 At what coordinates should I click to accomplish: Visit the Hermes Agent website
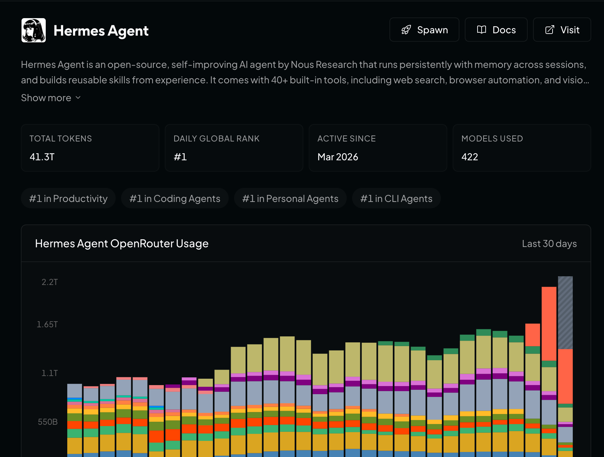point(562,30)
